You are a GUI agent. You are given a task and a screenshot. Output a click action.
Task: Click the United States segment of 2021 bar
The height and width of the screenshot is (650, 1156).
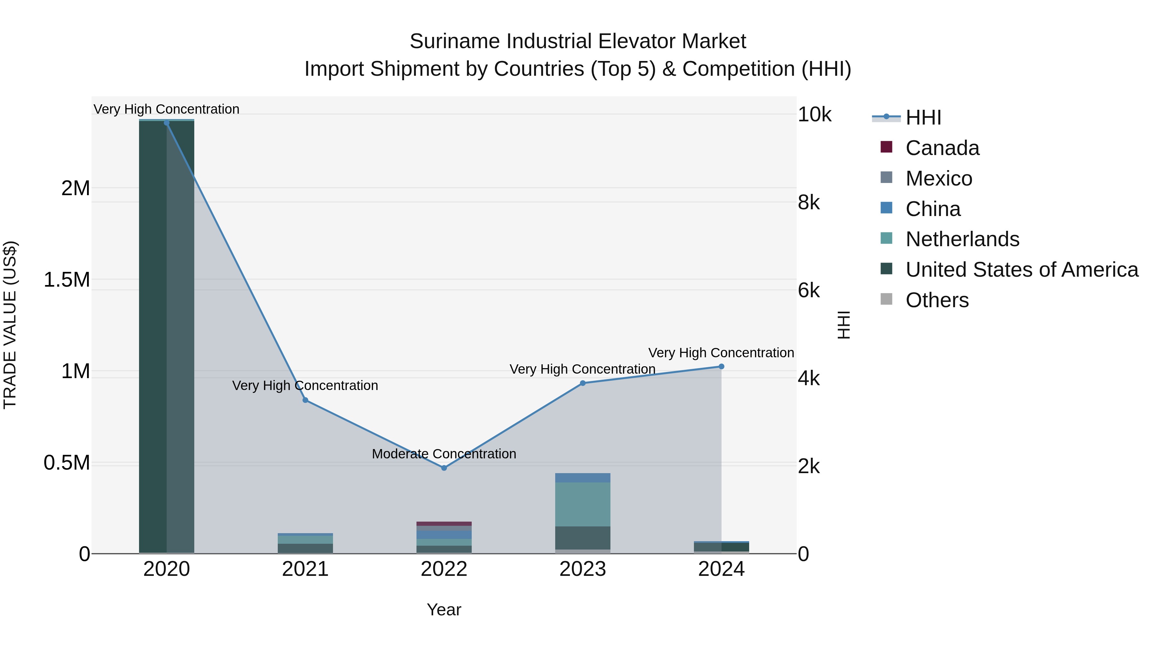tap(305, 548)
